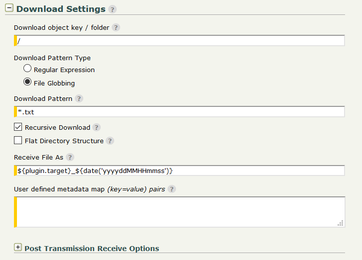This screenshot has height=260, width=362.
Task: Enable the Flat Directory Structure checkbox
Action: coord(18,140)
